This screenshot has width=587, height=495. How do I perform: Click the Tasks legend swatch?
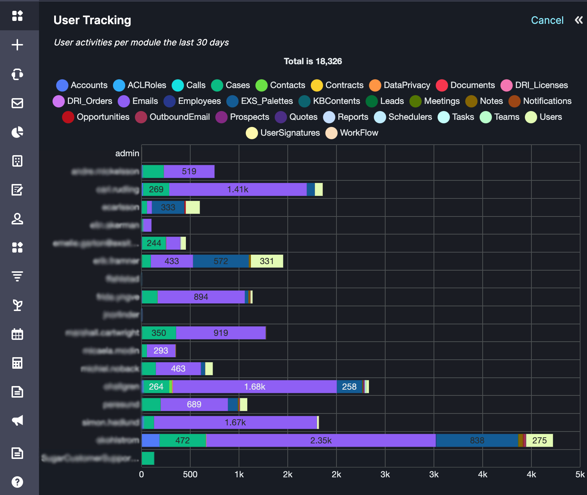tap(444, 117)
